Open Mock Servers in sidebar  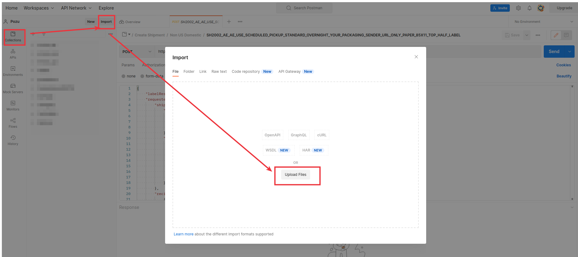point(13,88)
